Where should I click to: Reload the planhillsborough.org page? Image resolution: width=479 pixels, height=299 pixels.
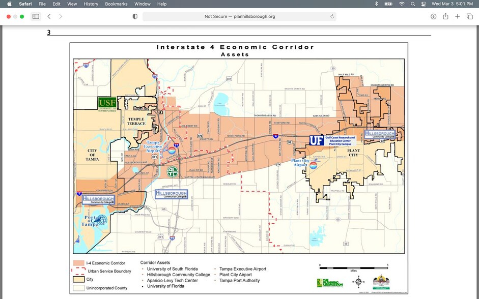(332, 16)
